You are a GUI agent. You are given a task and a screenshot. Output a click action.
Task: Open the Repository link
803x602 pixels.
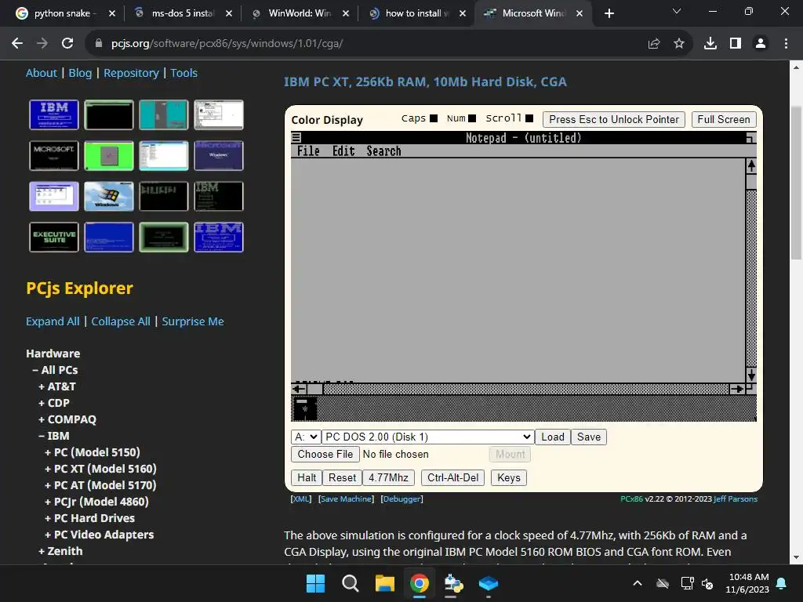pyautogui.click(x=131, y=73)
